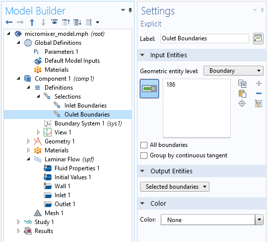Collapse the micromixer_model.mph root node
This screenshot has width=268, height=242.
(8, 34)
